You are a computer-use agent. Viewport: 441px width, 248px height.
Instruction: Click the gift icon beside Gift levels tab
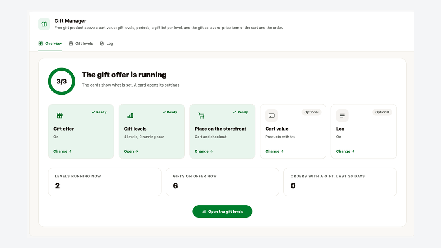pyautogui.click(x=71, y=44)
